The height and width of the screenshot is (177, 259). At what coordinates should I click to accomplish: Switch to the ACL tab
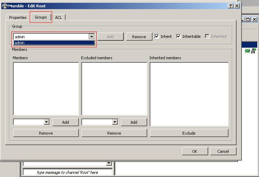tap(58, 18)
